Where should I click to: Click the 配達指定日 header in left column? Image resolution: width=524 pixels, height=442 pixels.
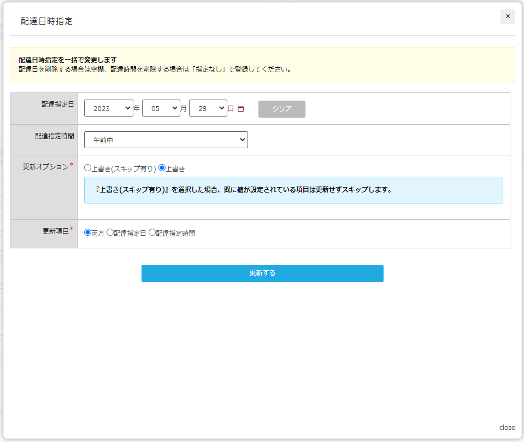click(57, 104)
